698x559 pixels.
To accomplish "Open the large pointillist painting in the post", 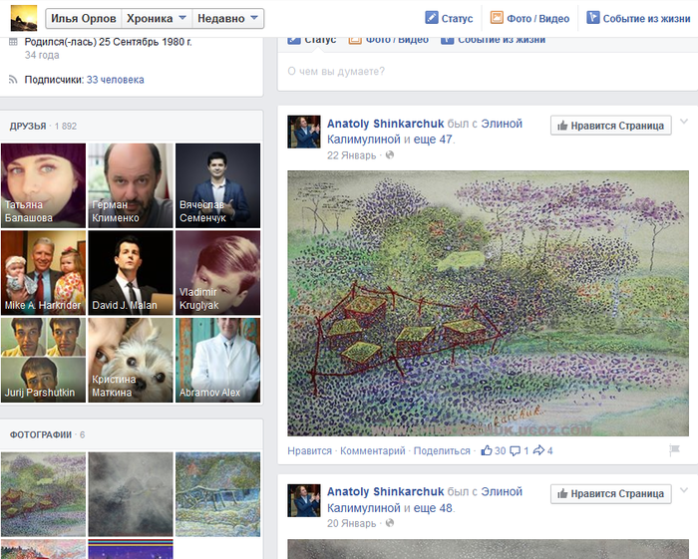I will click(x=488, y=303).
